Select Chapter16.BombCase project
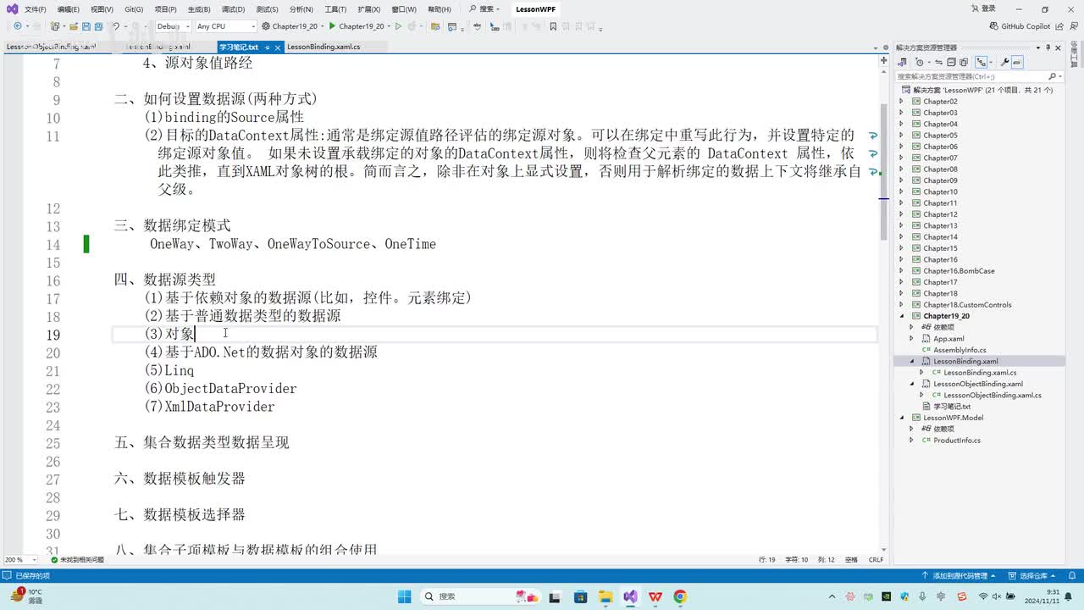1084x610 pixels. 959,271
